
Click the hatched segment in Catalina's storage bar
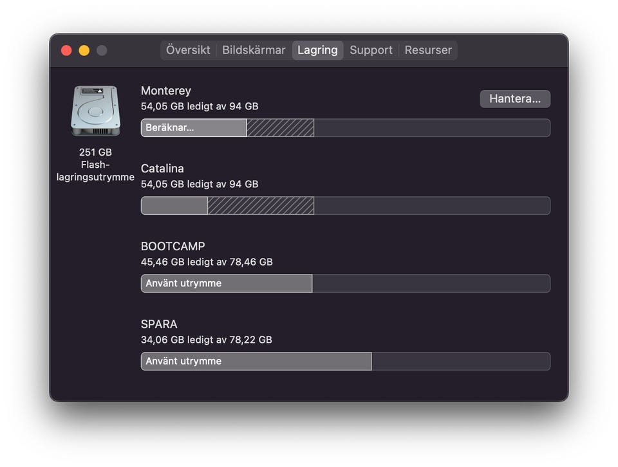(260, 206)
